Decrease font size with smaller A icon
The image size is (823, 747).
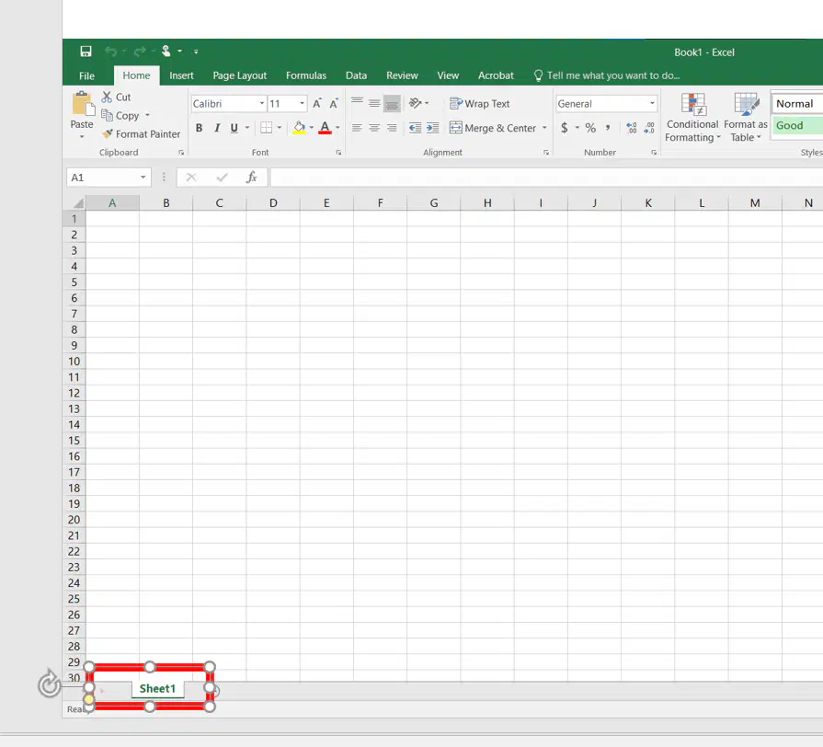coord(334,103)
